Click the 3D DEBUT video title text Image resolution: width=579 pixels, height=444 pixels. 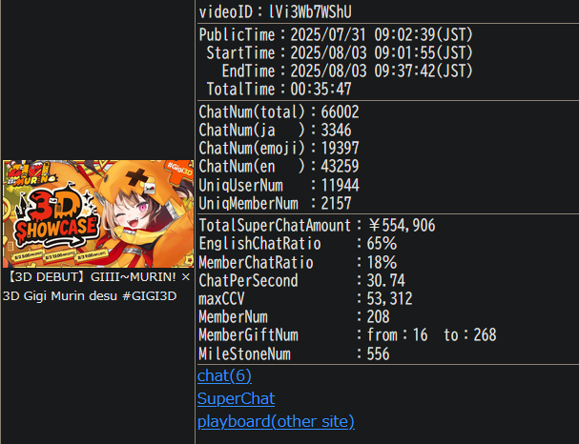(x=92, y=286)
